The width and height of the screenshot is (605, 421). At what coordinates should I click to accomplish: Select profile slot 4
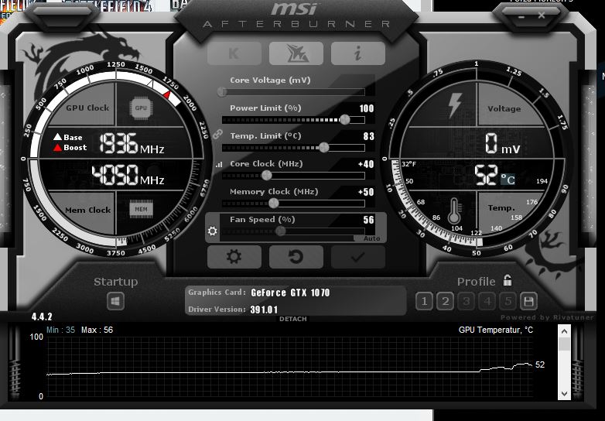(487, 301)
